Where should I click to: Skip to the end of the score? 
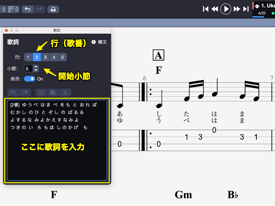(x=246, y=9)
